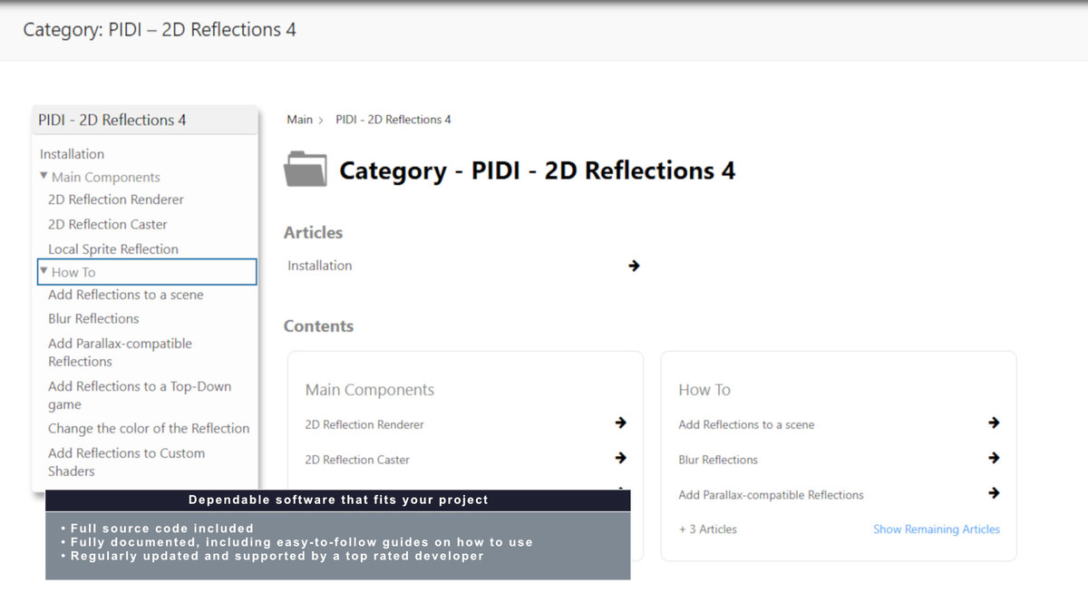
Task: Click the folder icon beside the category title
Action: pos(306,169)
